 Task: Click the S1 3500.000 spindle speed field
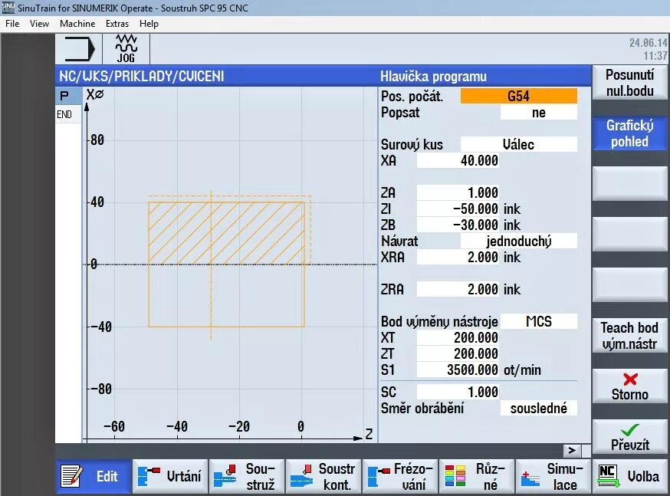point(458,370)
